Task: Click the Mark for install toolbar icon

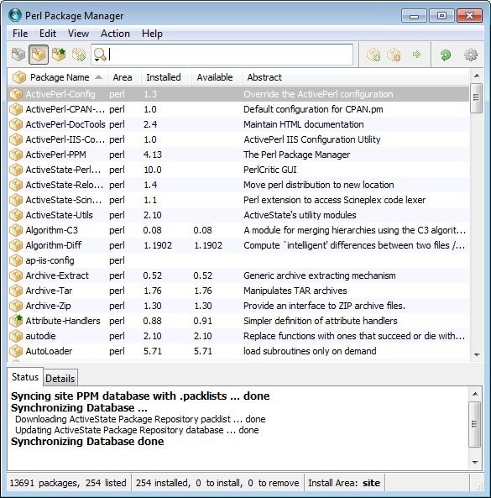Action: (373, 55)
